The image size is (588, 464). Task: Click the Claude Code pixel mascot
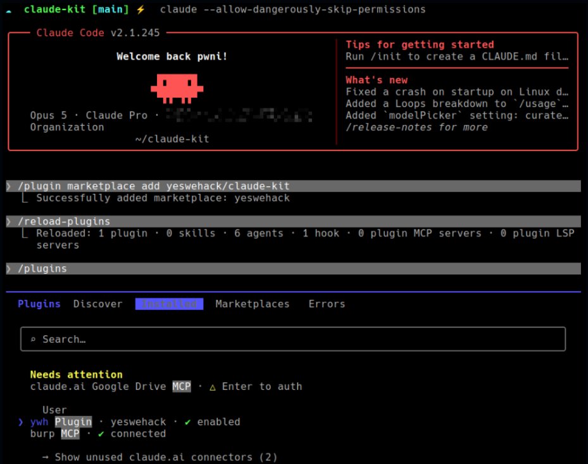[x=177, y=89]
